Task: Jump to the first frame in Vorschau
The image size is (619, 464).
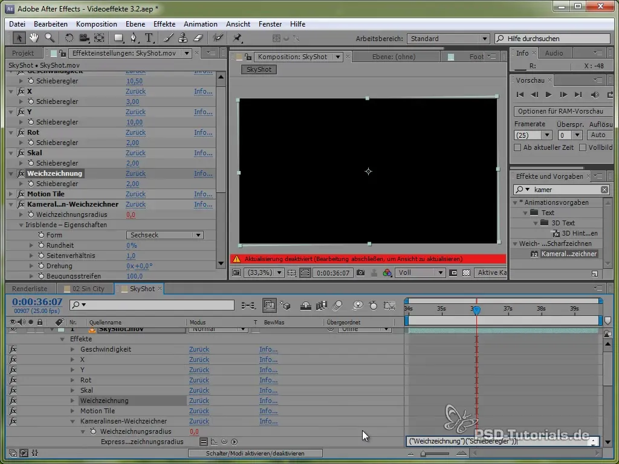Action: 520,95
